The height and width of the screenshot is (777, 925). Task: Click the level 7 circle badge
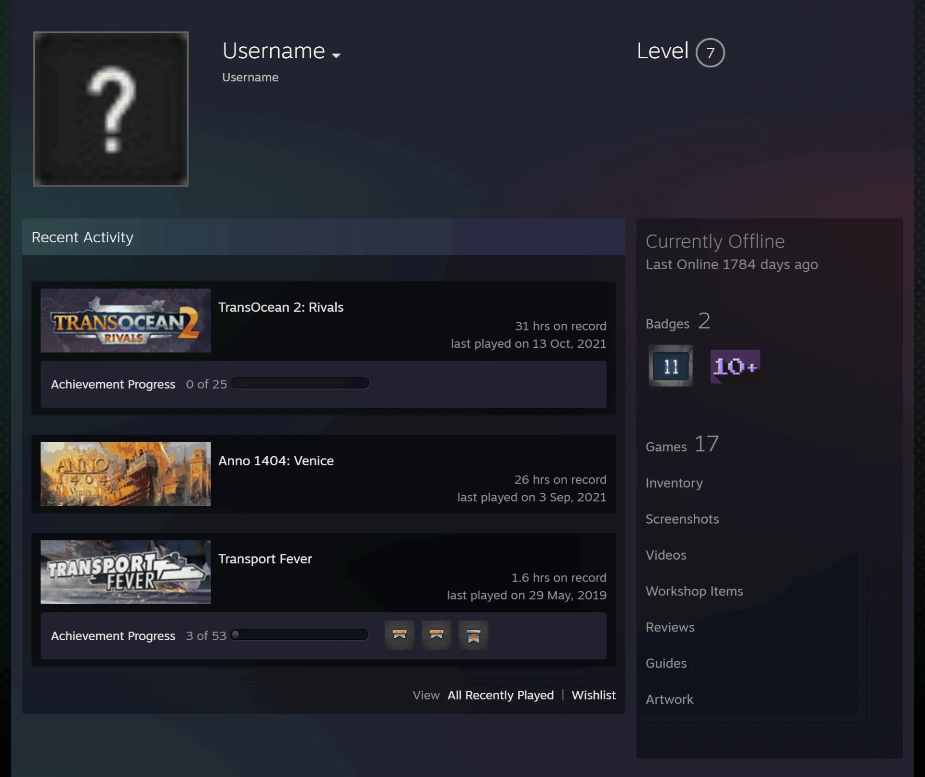pyautogui.click(x=710, y=53)
